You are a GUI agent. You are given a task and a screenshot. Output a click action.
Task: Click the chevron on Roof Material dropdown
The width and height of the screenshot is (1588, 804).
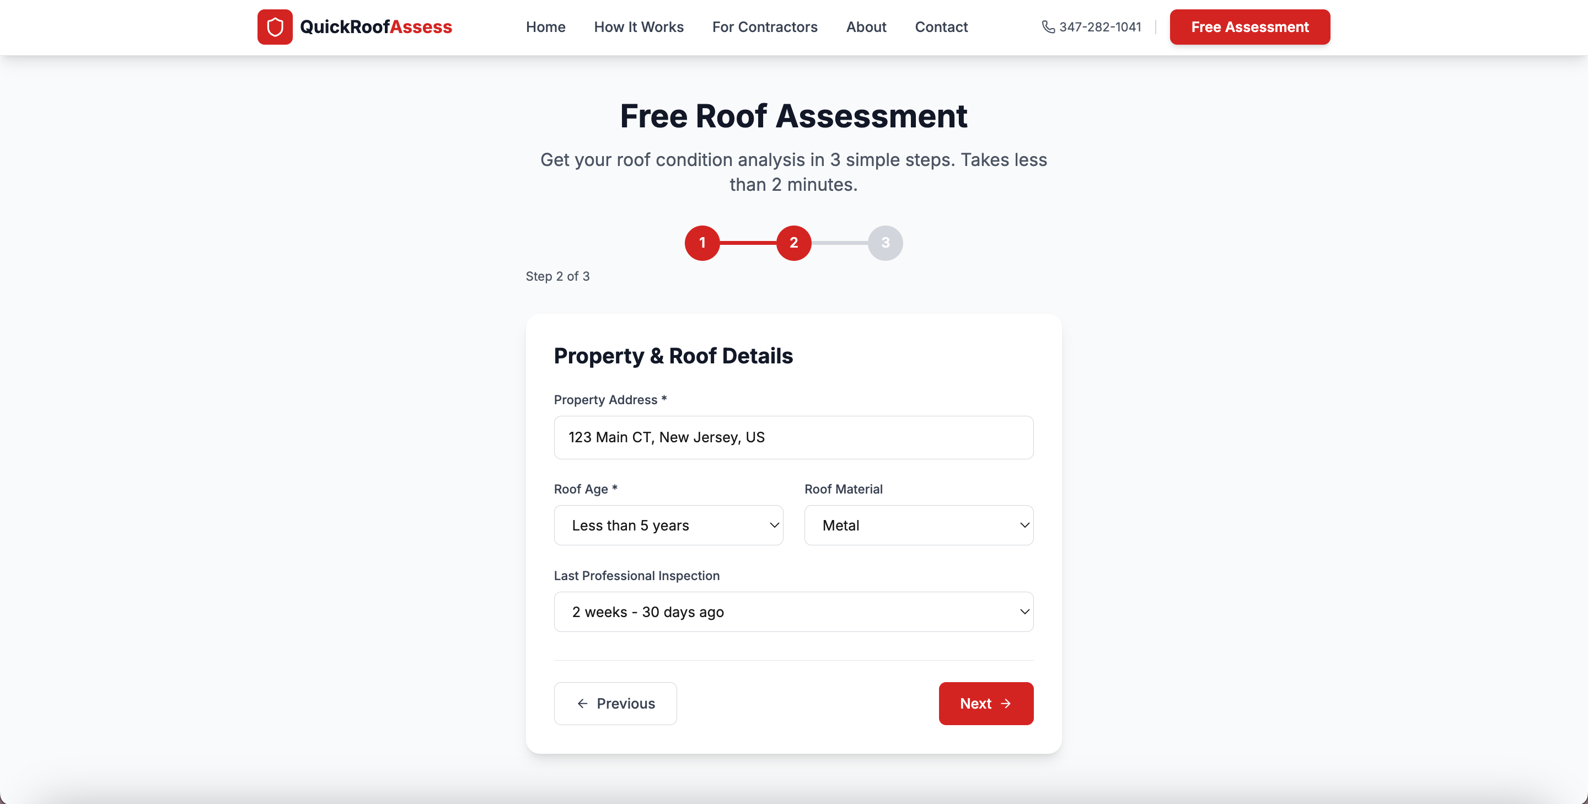1024,526
